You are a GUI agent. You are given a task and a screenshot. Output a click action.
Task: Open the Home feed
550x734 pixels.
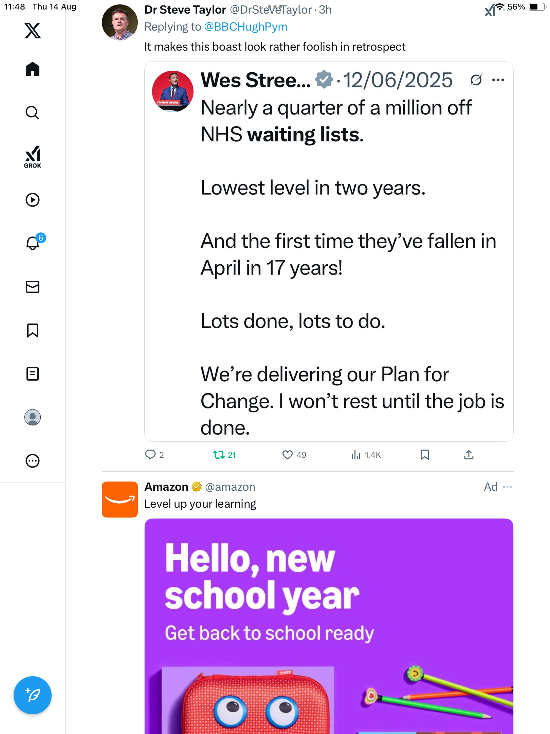(x=33, y=69)
